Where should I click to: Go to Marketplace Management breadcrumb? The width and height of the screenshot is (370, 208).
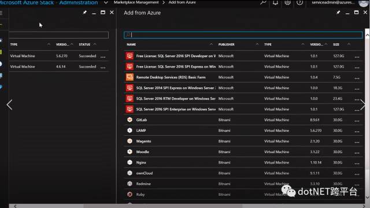pos(136,2)
